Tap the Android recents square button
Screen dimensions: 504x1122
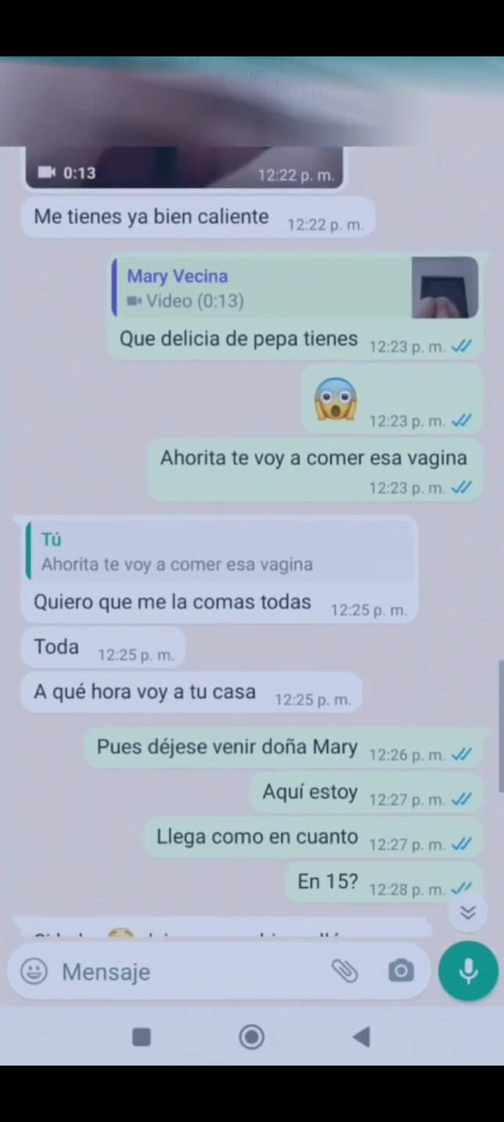click(142, 1037)
